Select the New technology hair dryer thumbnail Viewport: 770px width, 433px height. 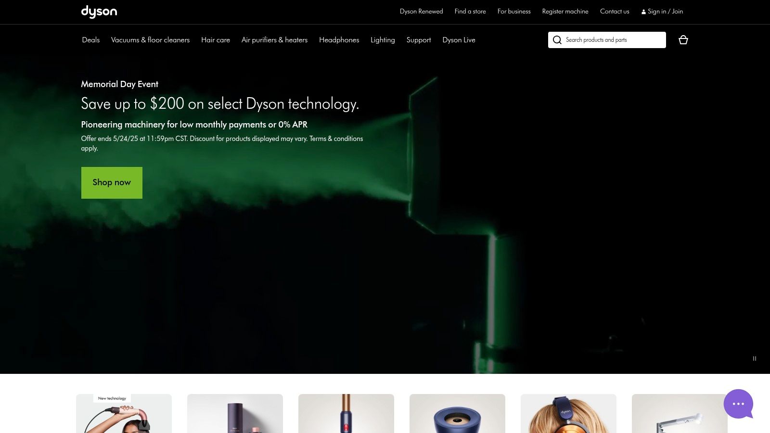pyautogui.click(x=124, y=413)
